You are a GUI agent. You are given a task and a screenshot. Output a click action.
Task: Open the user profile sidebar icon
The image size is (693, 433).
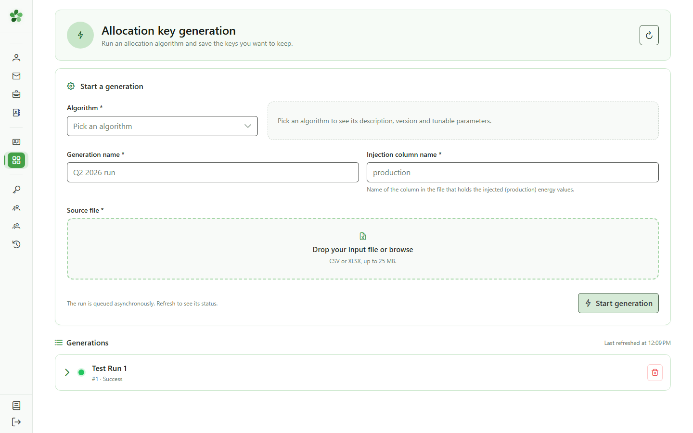tap(16, 58)
